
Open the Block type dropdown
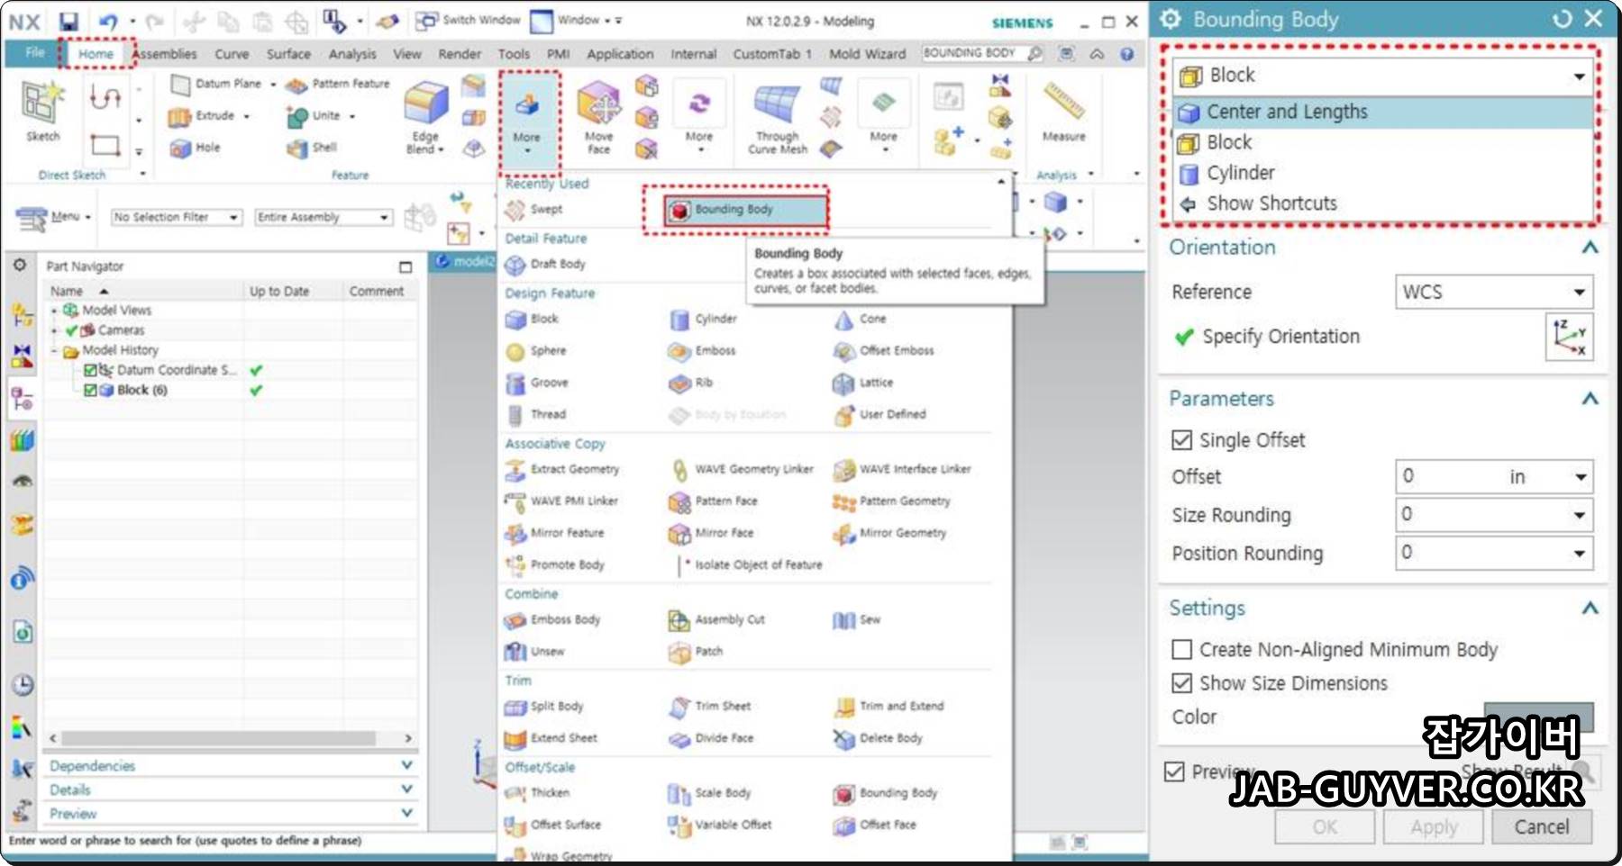point(1383,76)
